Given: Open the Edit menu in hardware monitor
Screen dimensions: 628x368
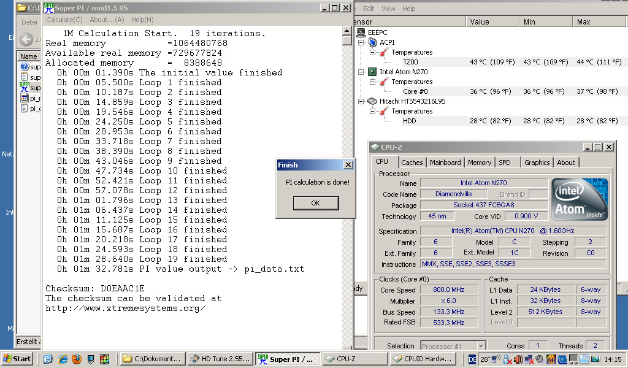Looking at the screenshot, I should point(369,9).
